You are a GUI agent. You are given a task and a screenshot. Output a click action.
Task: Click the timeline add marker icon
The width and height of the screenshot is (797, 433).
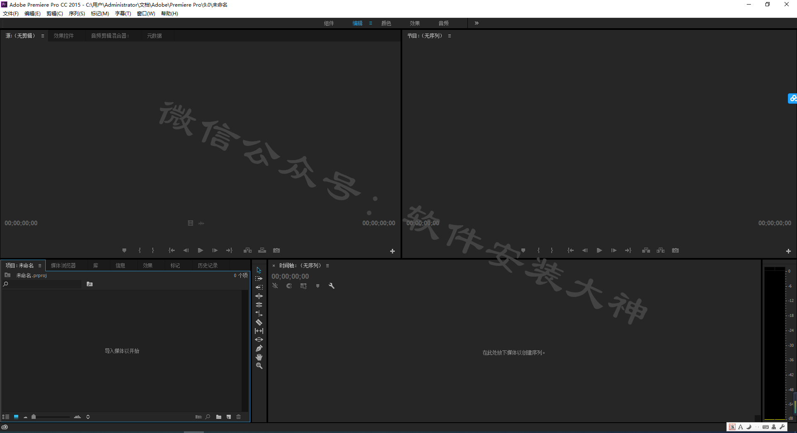pyautogui.click(x=318, y=286)
